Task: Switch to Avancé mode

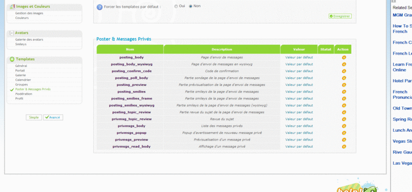Action: 53,117
